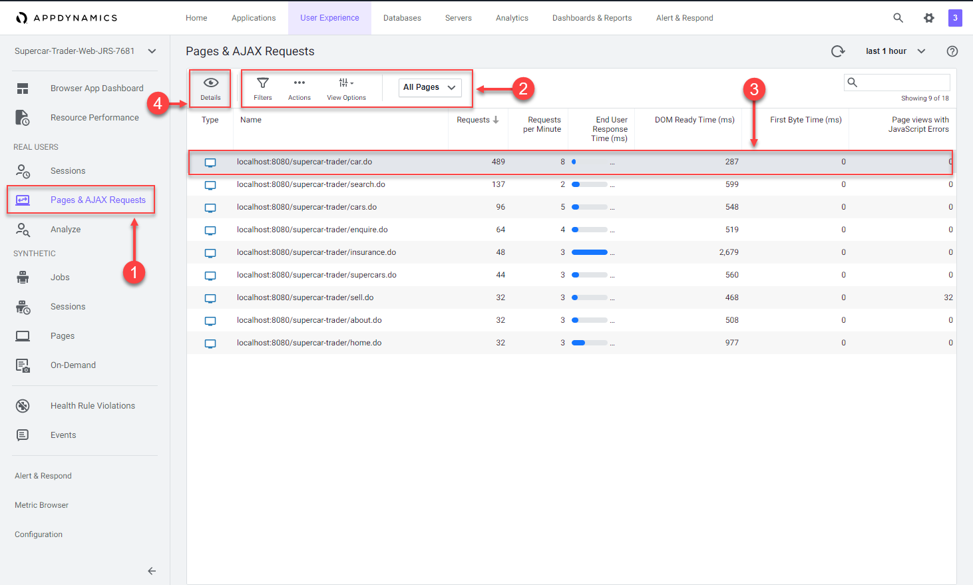Sort by End User Response Time header
The image size is (973, 585).
tap(610, 129)
